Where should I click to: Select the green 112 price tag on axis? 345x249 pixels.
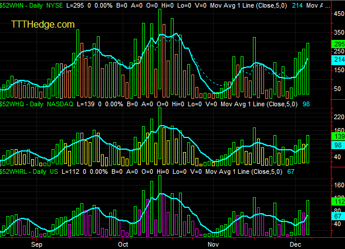pos(339,201)
